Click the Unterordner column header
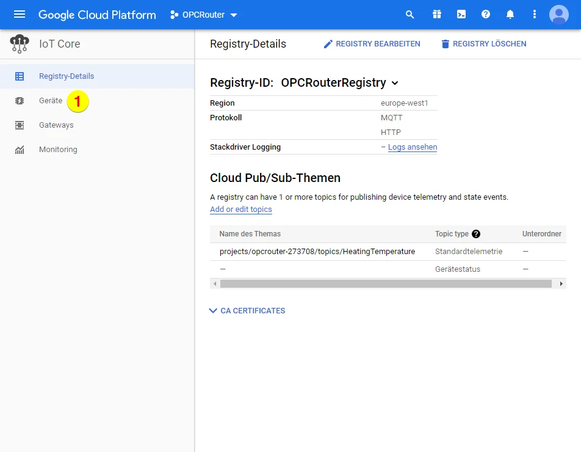This screenshot has height=452, width=581. (542, 234)
